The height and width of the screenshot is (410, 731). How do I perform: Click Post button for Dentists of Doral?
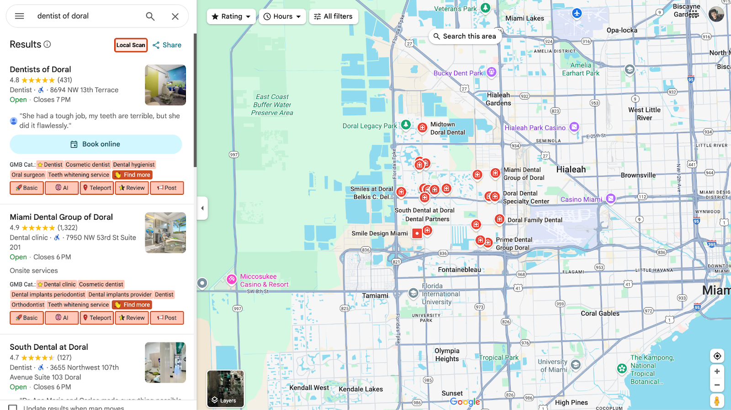click(x=167, y=188)
